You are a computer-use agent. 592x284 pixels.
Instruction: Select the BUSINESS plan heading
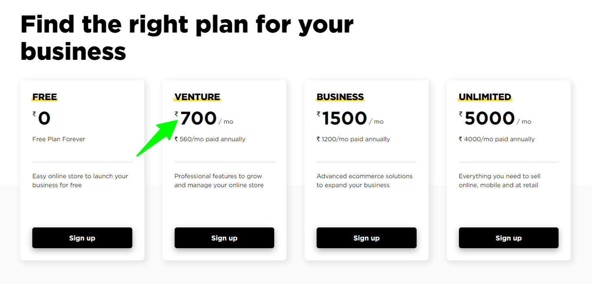[x=340, y=97]
